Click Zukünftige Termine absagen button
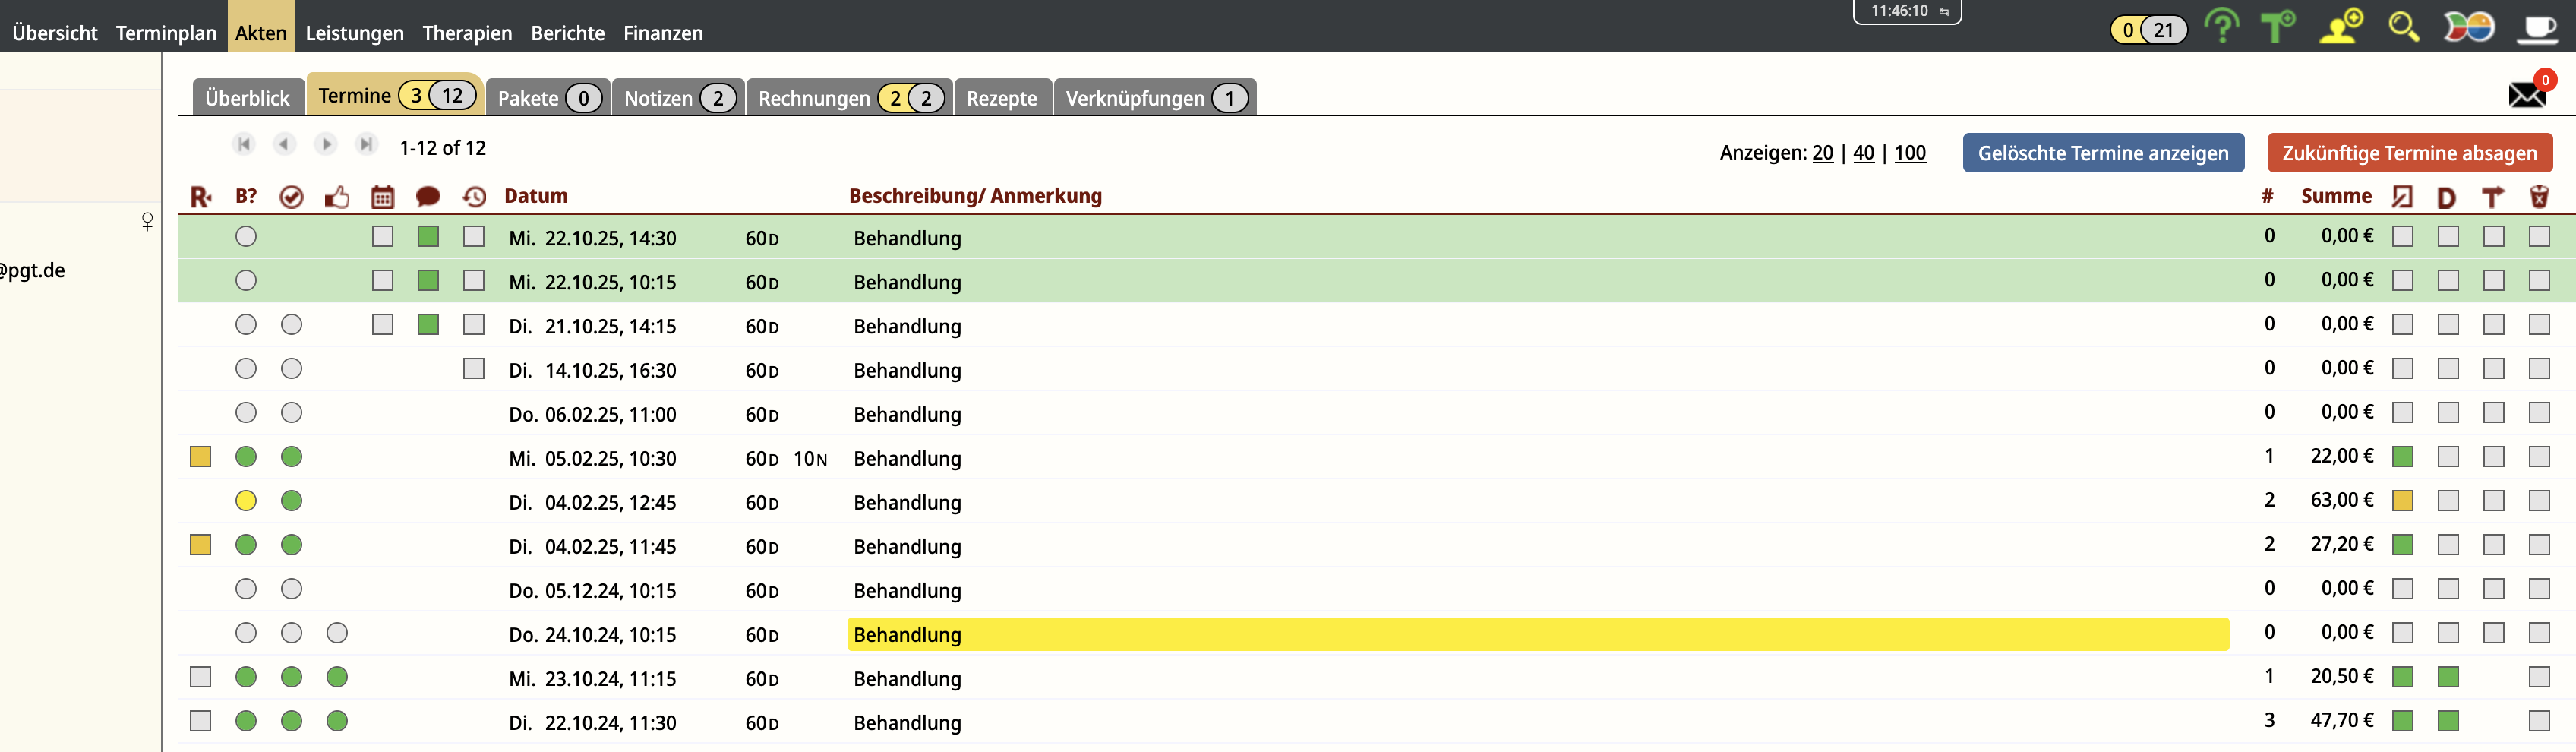Image resolution: width=2576 pixels, height=752 pixels. pos(2409,153)
